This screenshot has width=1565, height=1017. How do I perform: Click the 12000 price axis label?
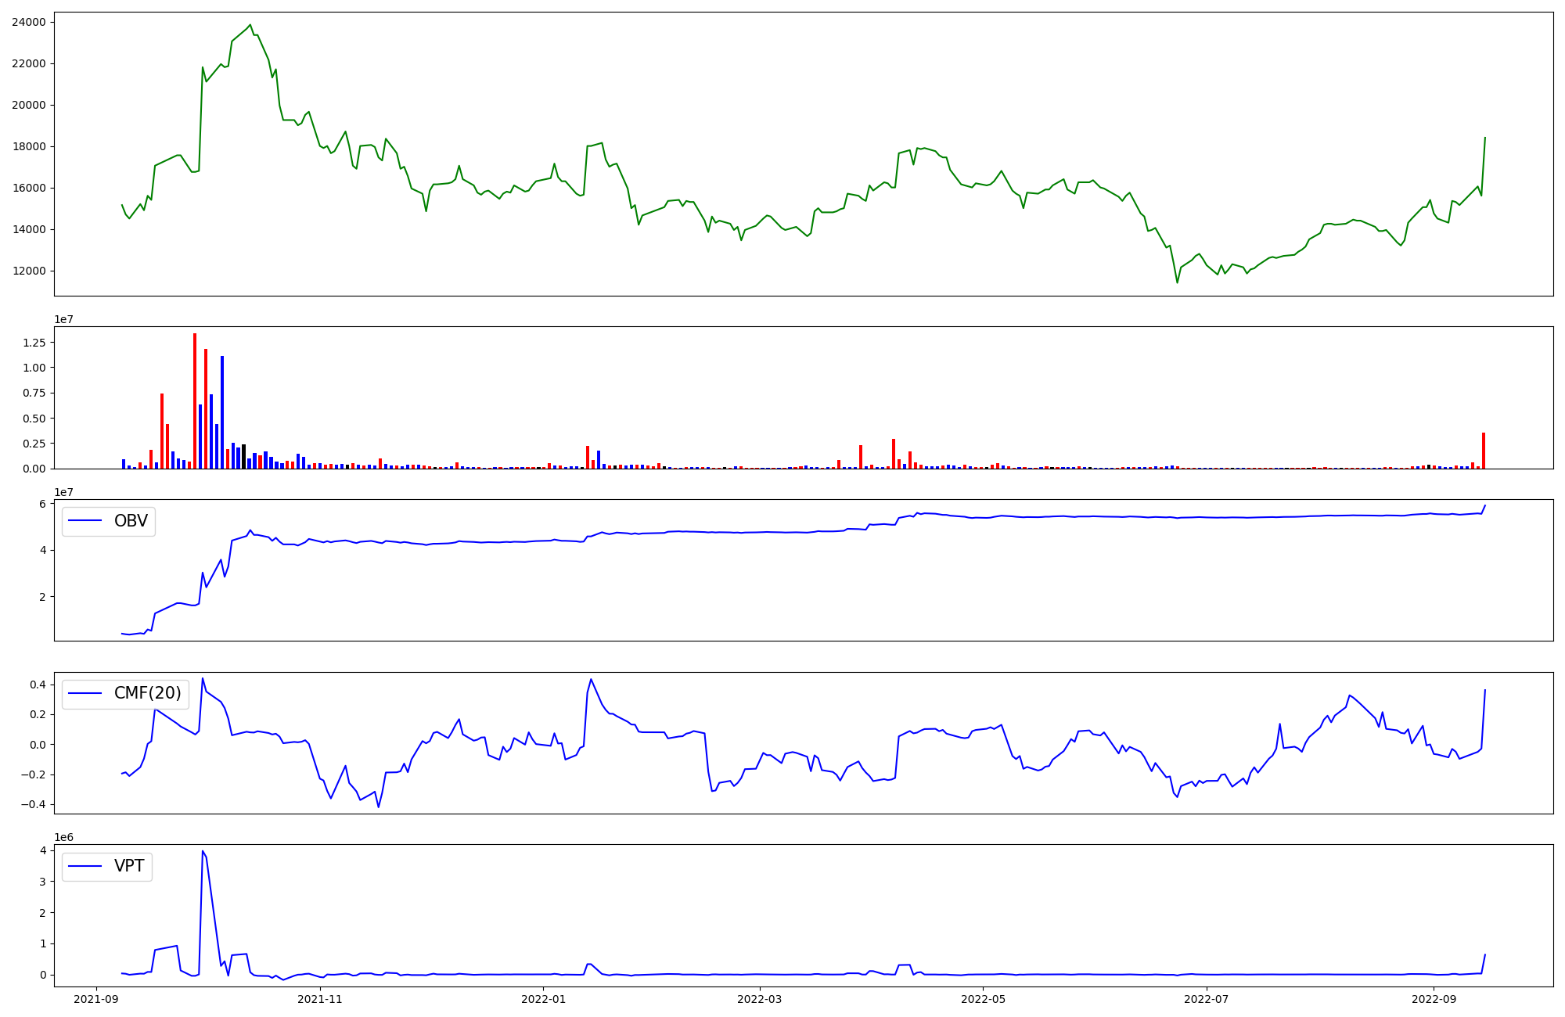point(28,271)
